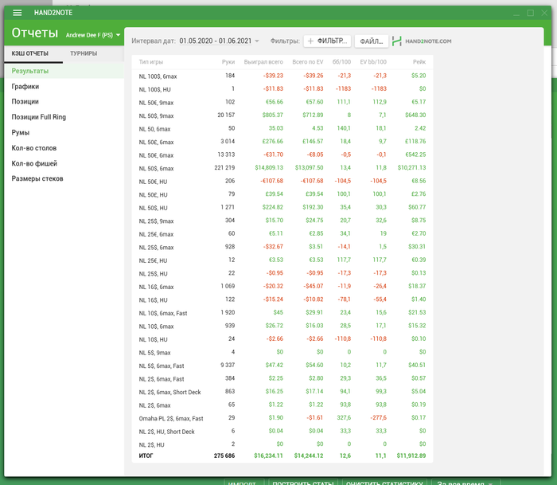Screen dimensions: 557x485
Task: Open the ФАЙЛ button
Action: point(372,41)
